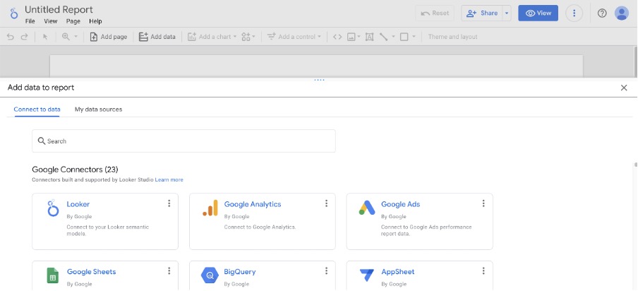Image resolution: width=638 pixels, height=291 pixels.
Task: Switch to Connect to data tab
Action: 37,109
